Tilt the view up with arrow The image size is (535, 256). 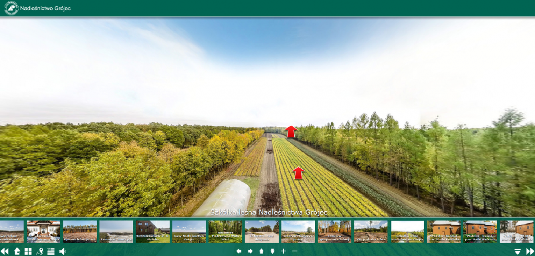point(261,251)
